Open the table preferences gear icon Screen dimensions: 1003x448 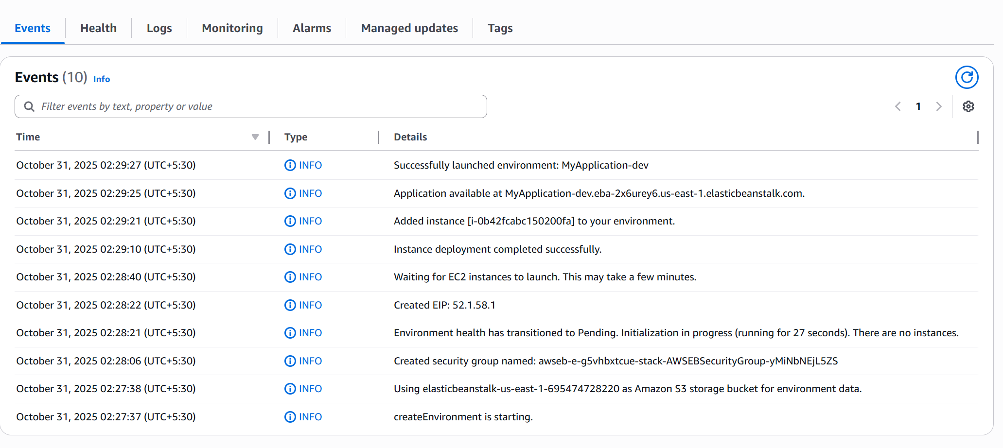(968, 106)
